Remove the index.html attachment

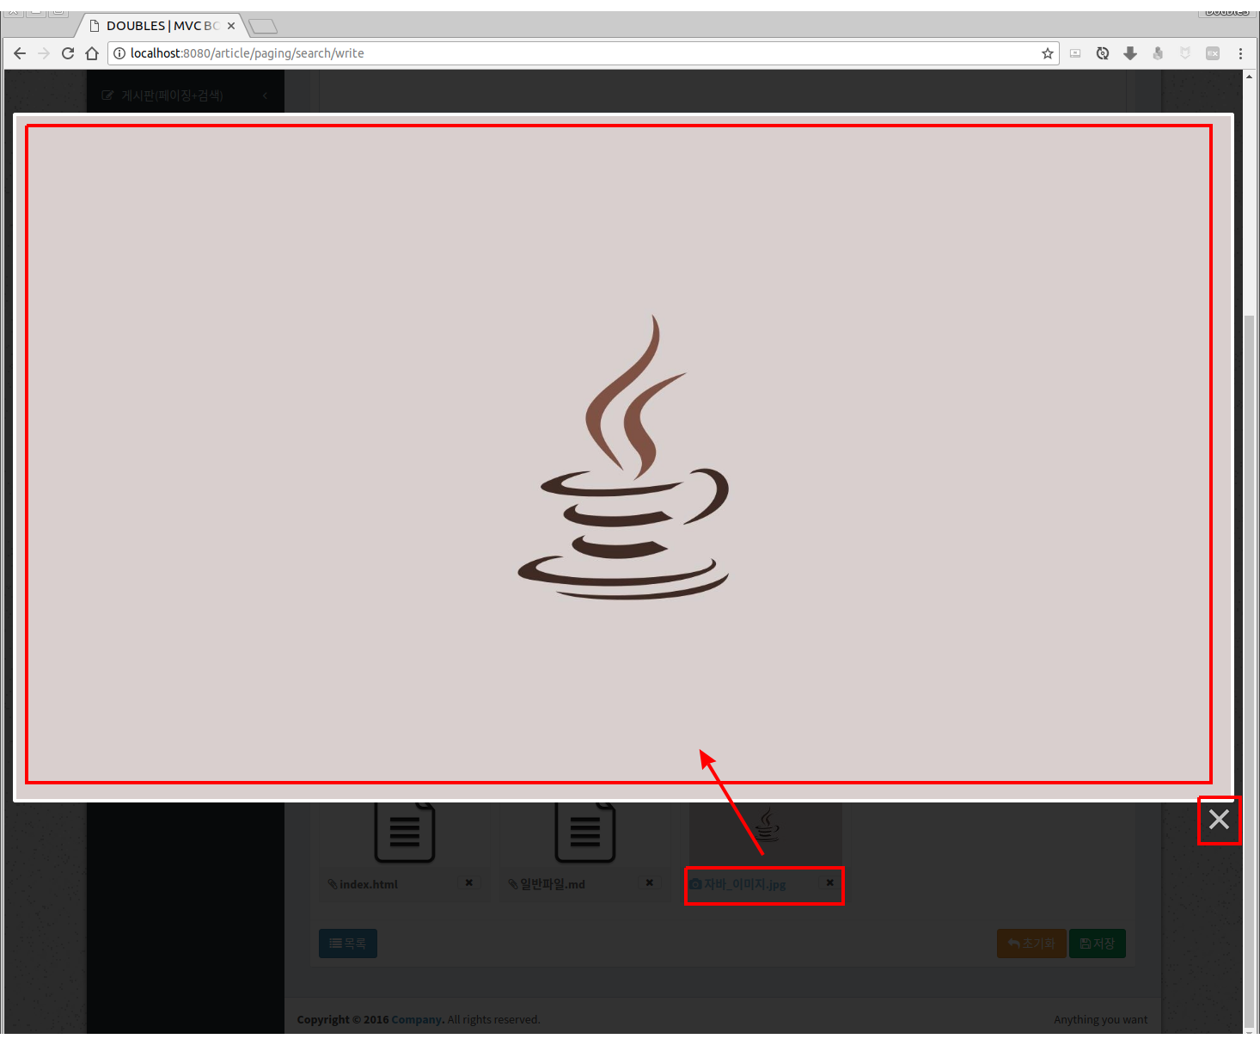pos(468,882)
